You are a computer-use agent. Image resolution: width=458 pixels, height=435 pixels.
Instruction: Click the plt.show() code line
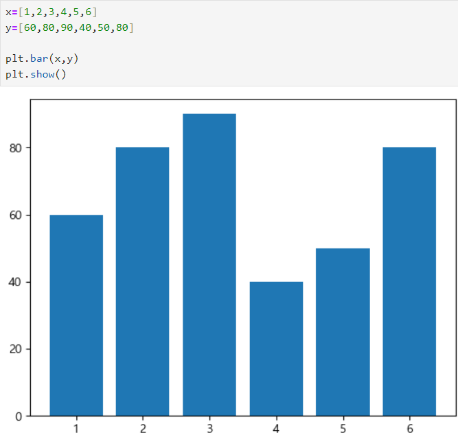36,74
